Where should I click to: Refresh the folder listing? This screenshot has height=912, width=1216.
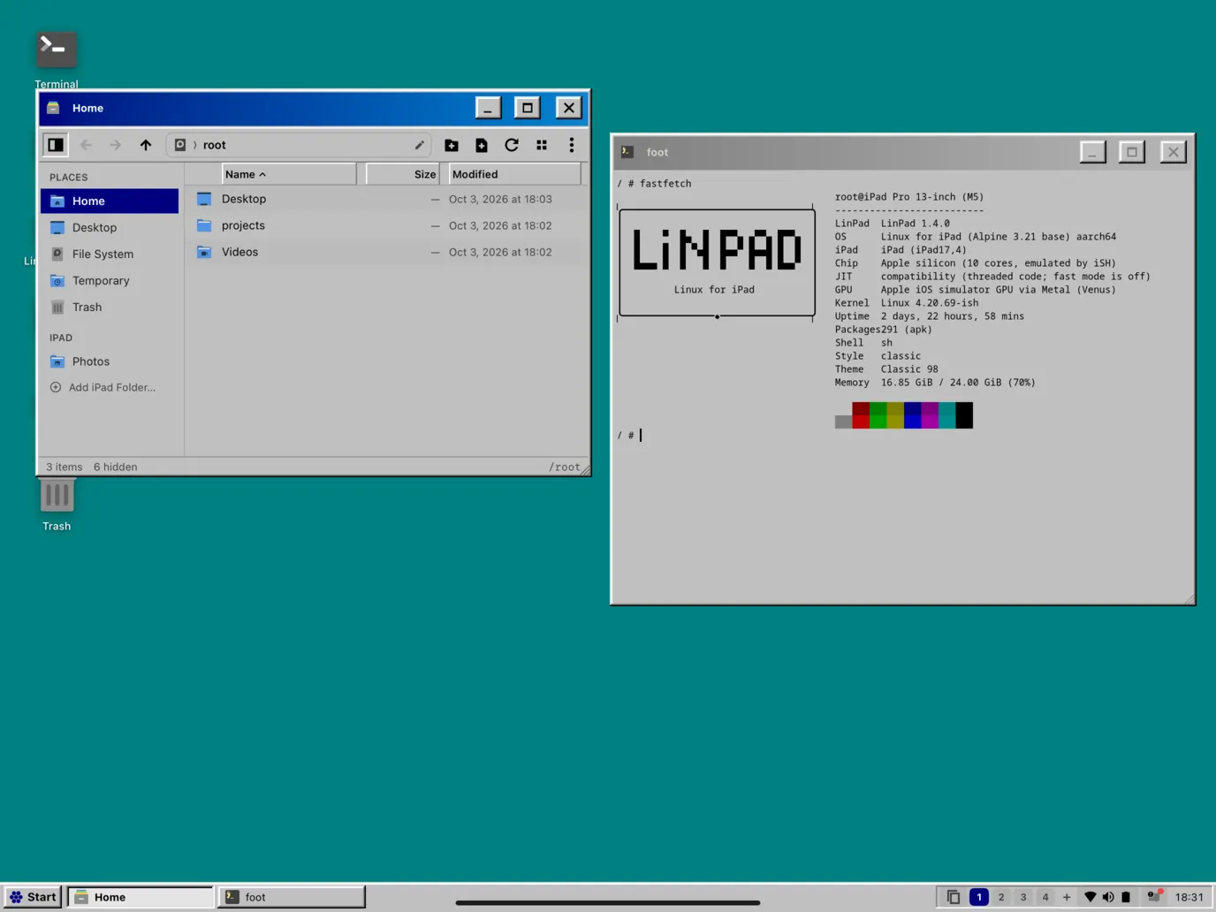(x=512, y=145)
